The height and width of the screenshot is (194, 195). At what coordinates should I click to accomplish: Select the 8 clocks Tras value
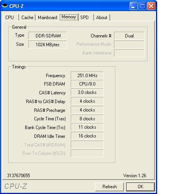87,119
